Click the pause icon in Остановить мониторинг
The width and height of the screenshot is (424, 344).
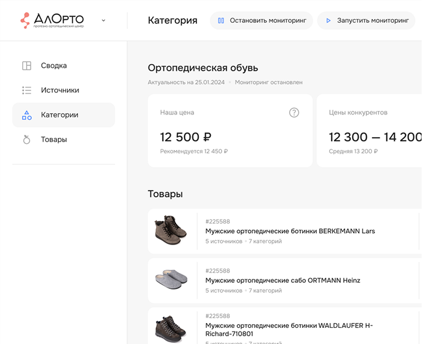[x=221, y=20]
